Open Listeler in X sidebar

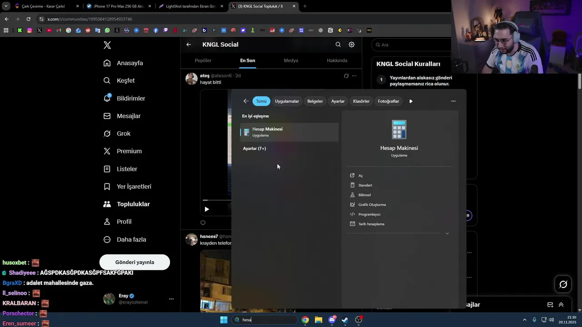(x=120, y=169)
